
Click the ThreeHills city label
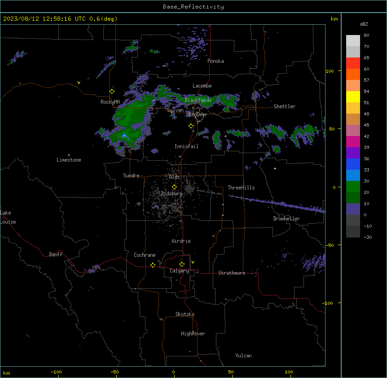(x=241, y=188)
